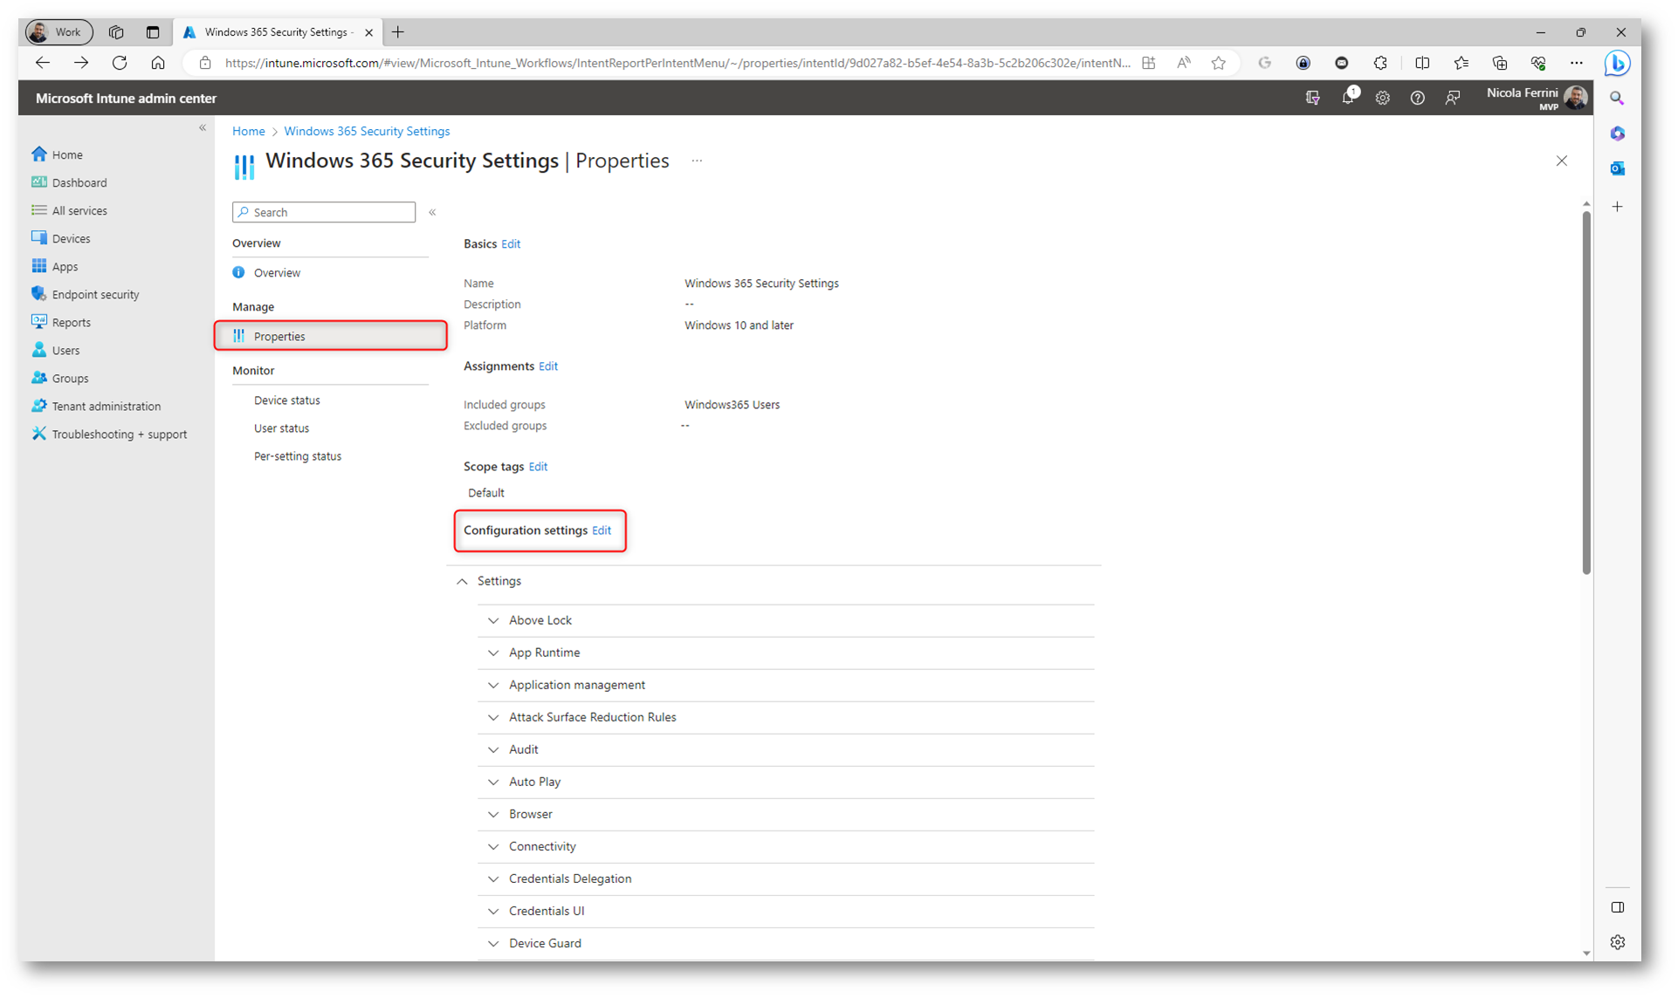Open the Work profile button in Edge

(x=58, y=32)
